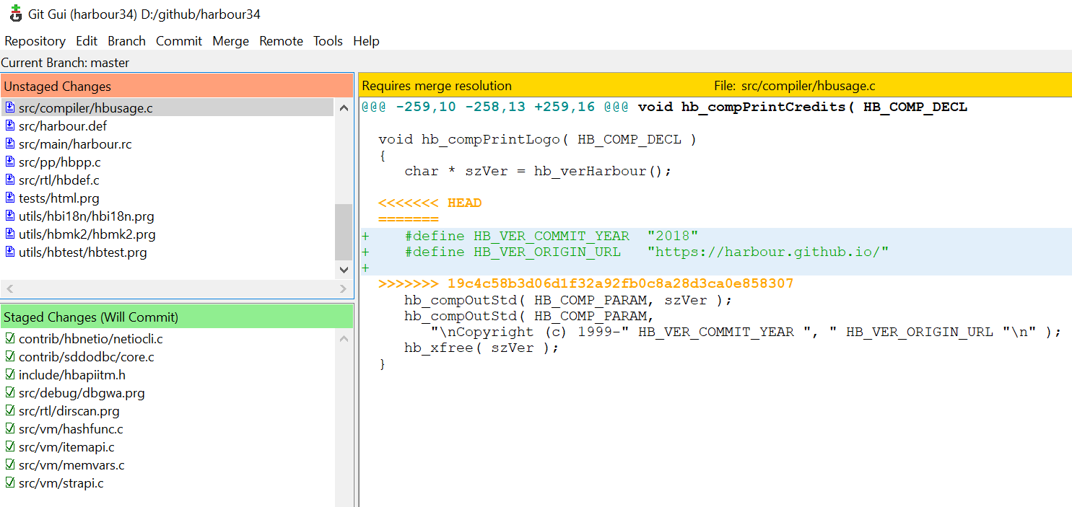The width and height of the screenshot is (1072, 507).
Task: Select utils/hbtest/hbtest.prg in unstaged list
Action: click(83, 252)
